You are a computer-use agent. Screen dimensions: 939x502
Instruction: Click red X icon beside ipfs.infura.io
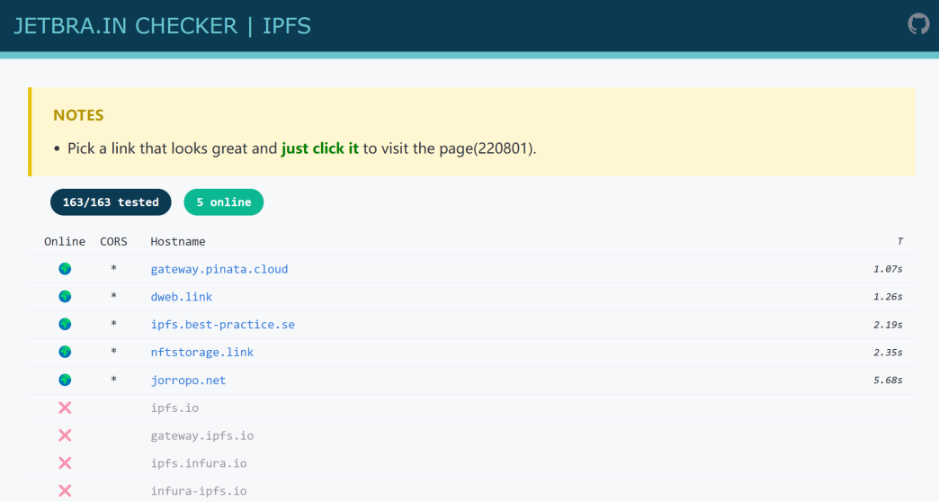click(65, 463)
